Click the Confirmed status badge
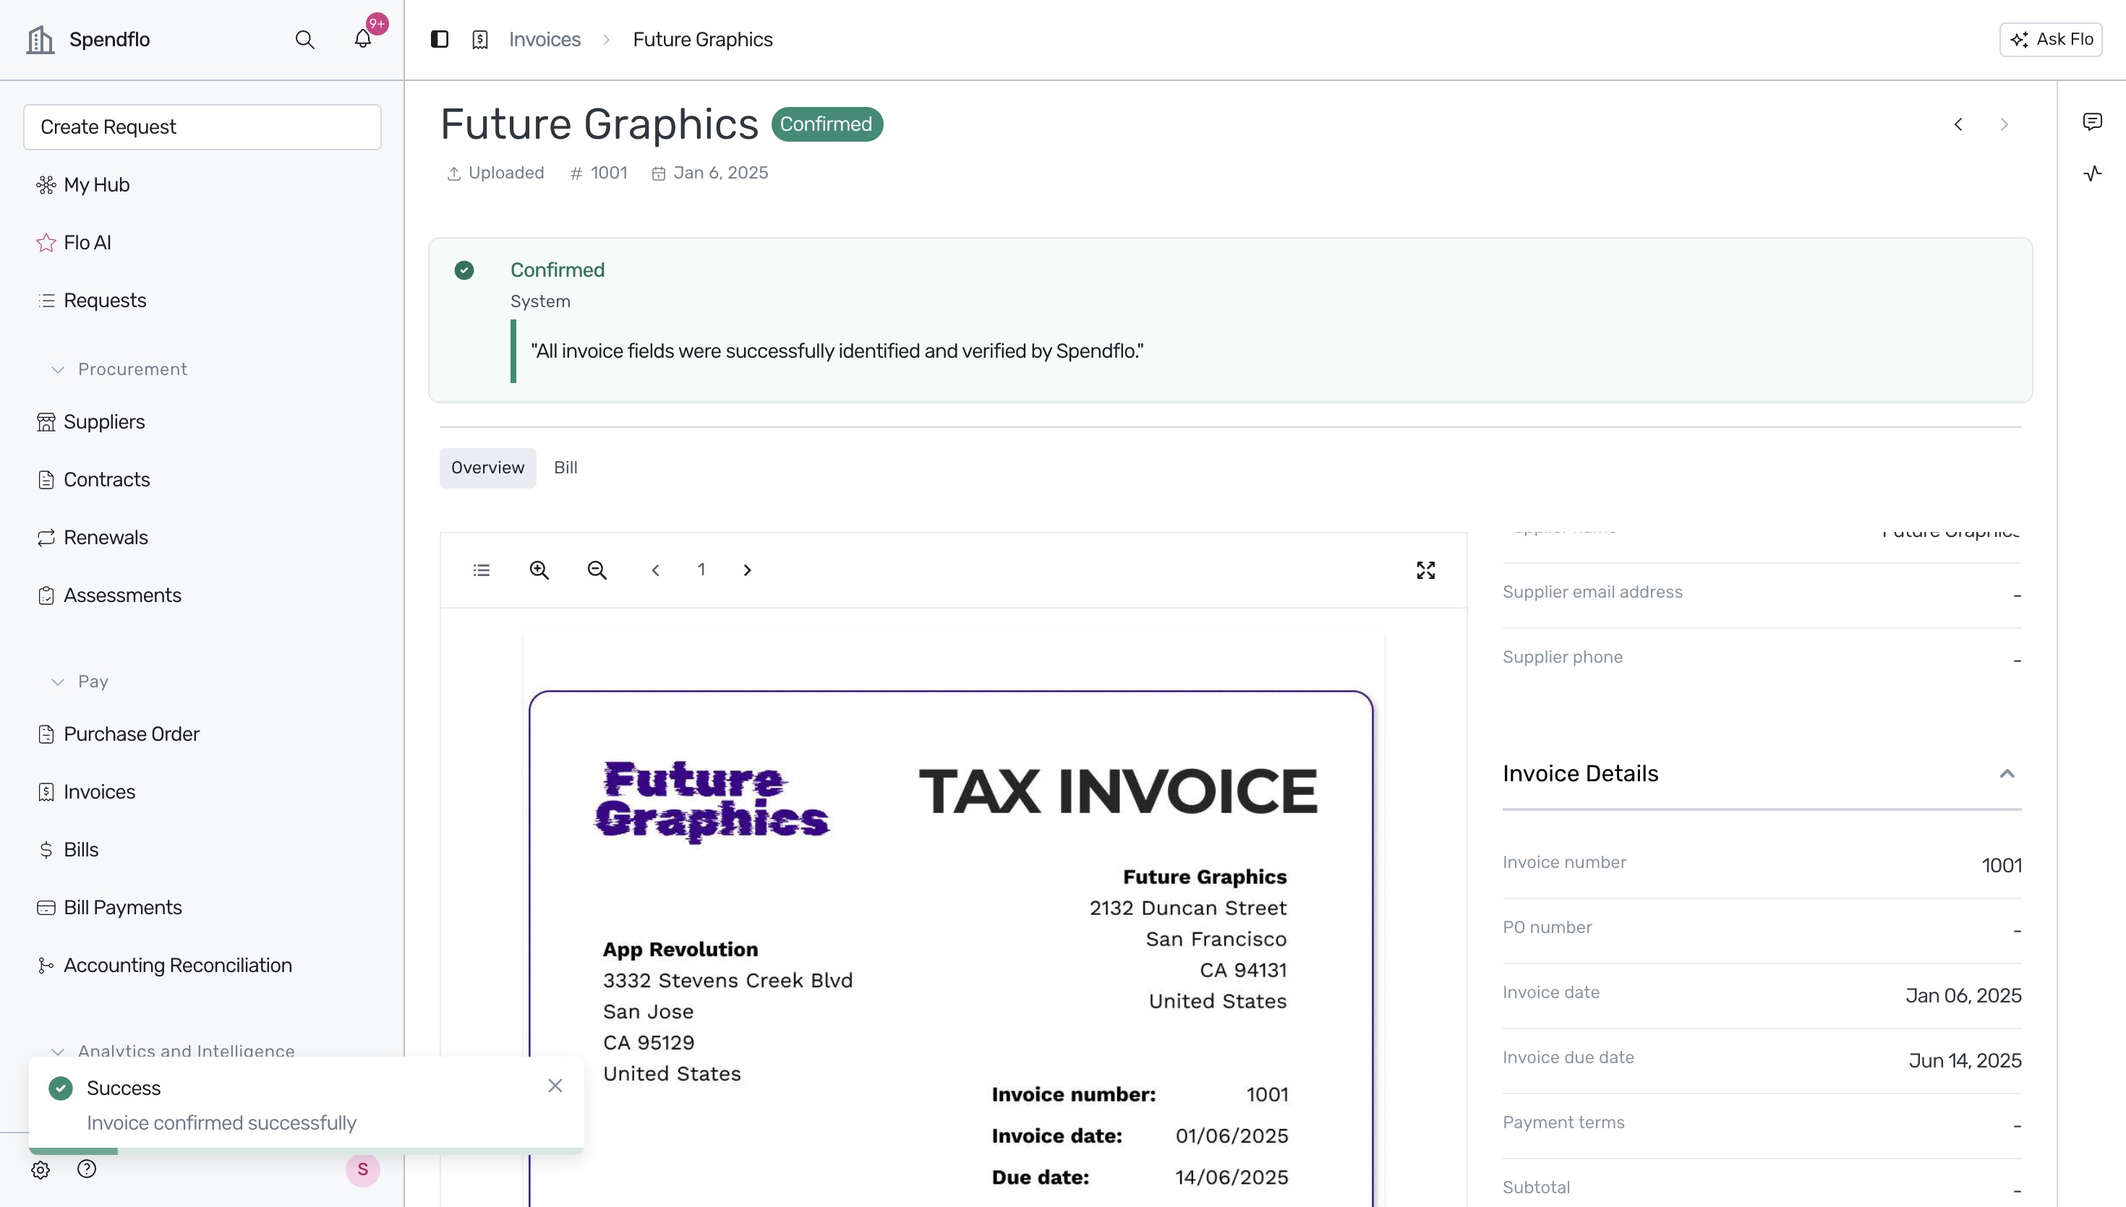 click(x=827, y=124)
